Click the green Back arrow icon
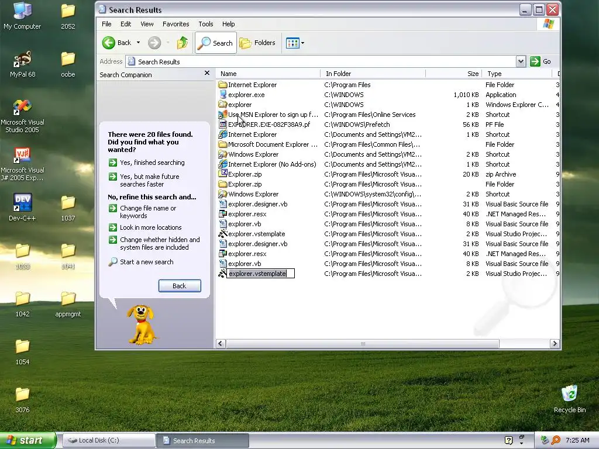This screenshot has width=599, height=449. tap(108, 43)
